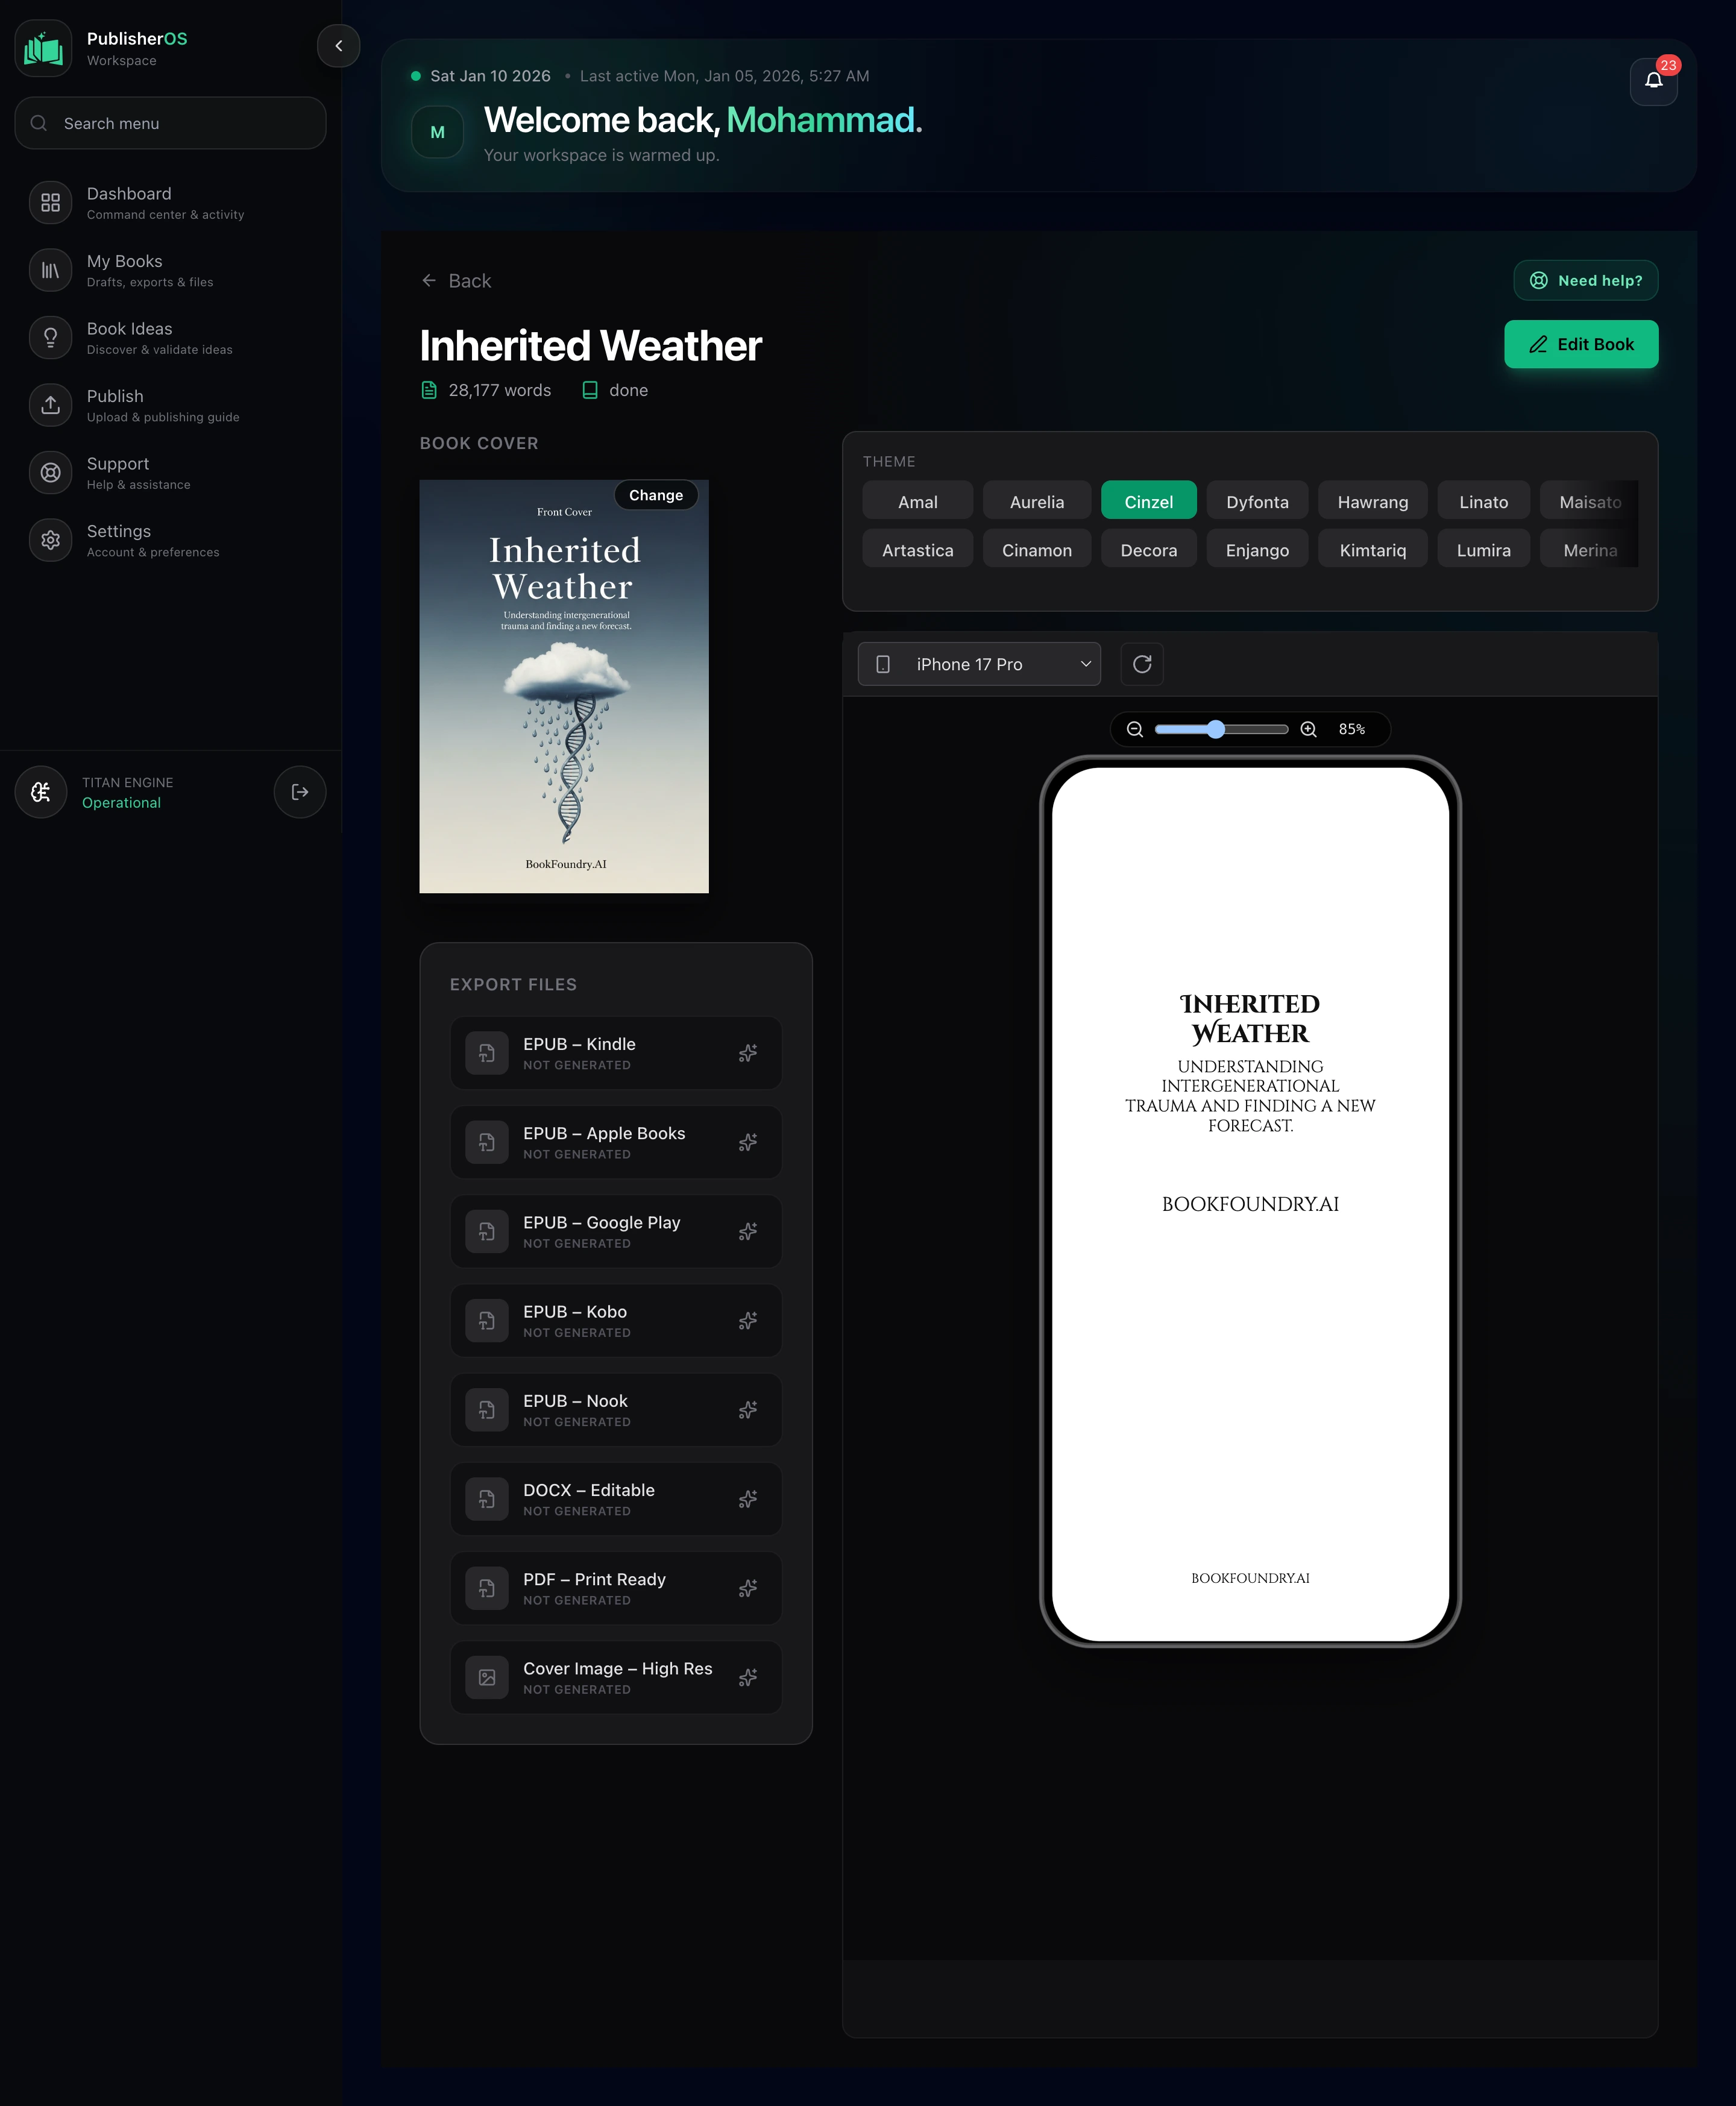
Task: Generate the PDF – Print Ready file
Action: 747,1588
